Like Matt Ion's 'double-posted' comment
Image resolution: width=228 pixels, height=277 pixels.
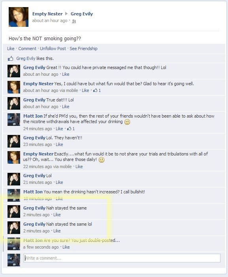pos(66,247)
